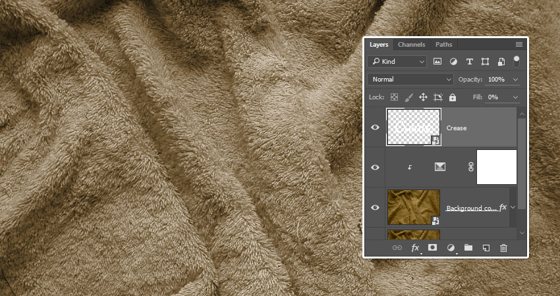Add a layer mask from bottom bar
560x296 pixels.
pos(433,248)
